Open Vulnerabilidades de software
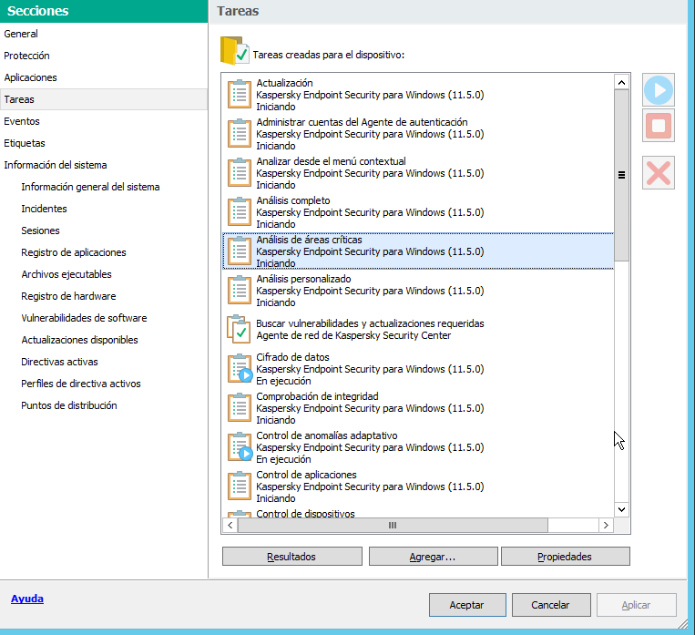The width and height of the screenshot is (695, 635). coord(84,318)
